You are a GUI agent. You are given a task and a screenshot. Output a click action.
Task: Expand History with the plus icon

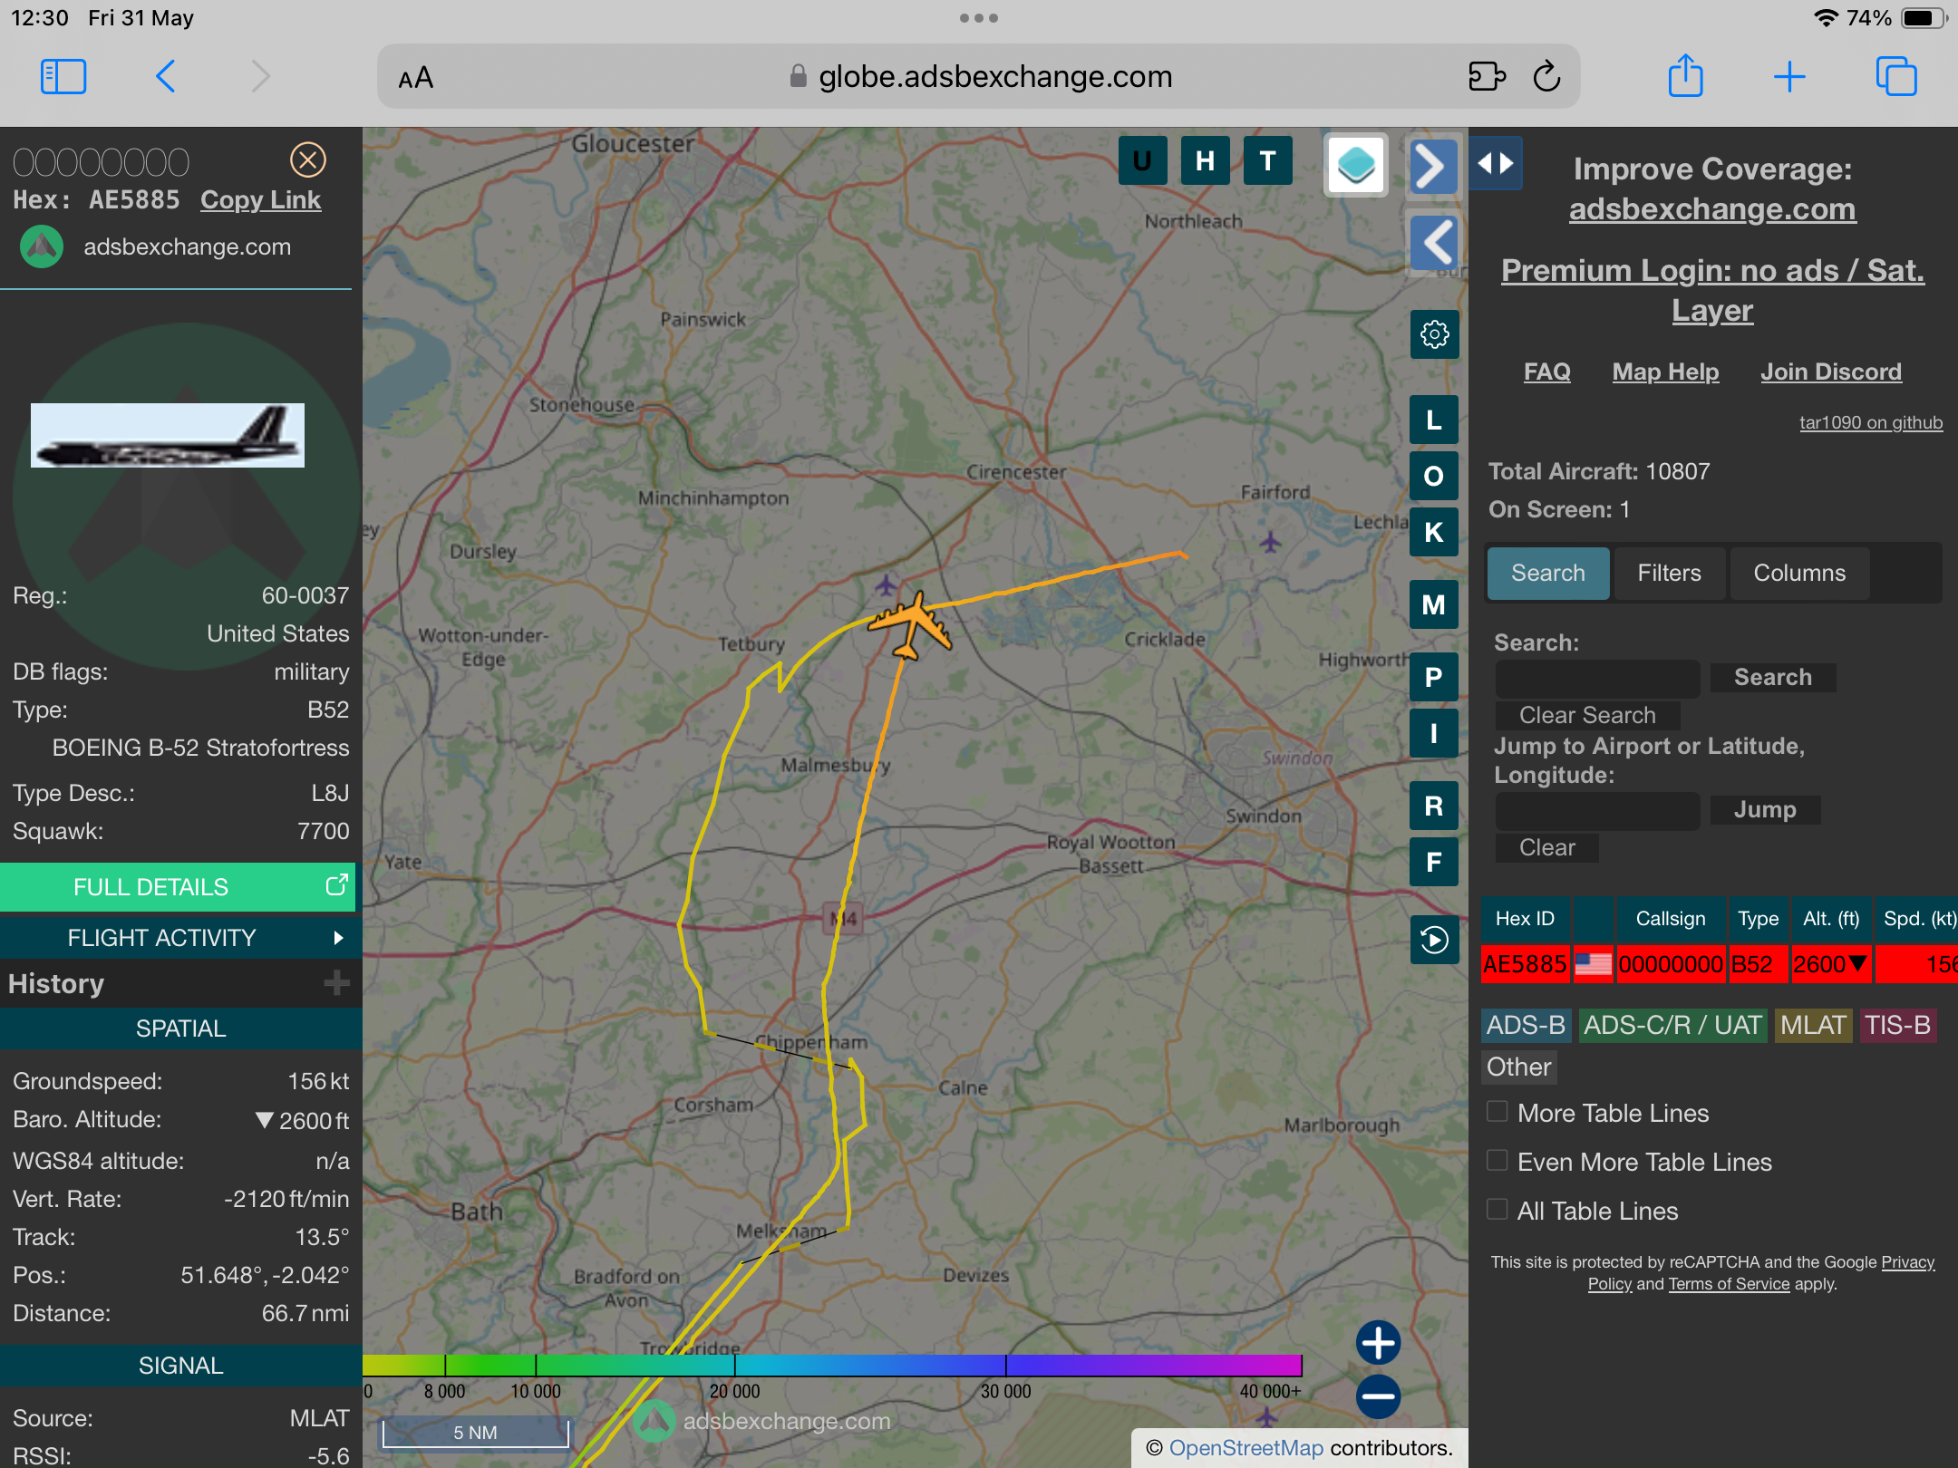[x=336, y=983]
